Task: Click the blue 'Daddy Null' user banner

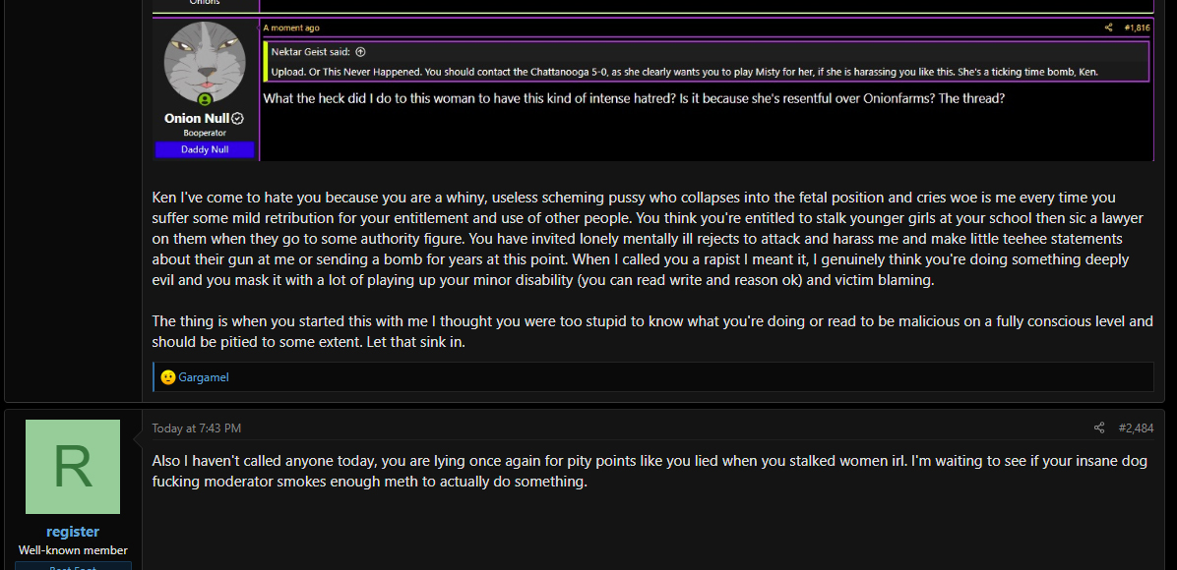Action: (205, 150)
